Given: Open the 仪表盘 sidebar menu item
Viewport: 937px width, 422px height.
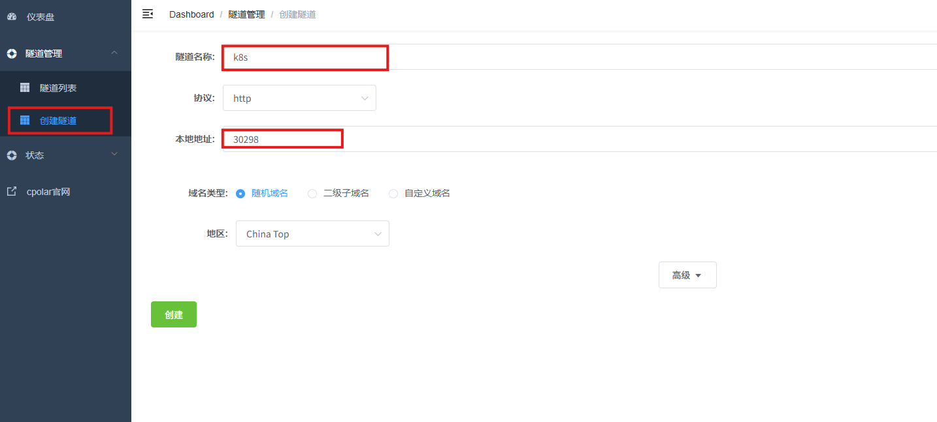Looking at the screenshot, I should click(65, 17).
